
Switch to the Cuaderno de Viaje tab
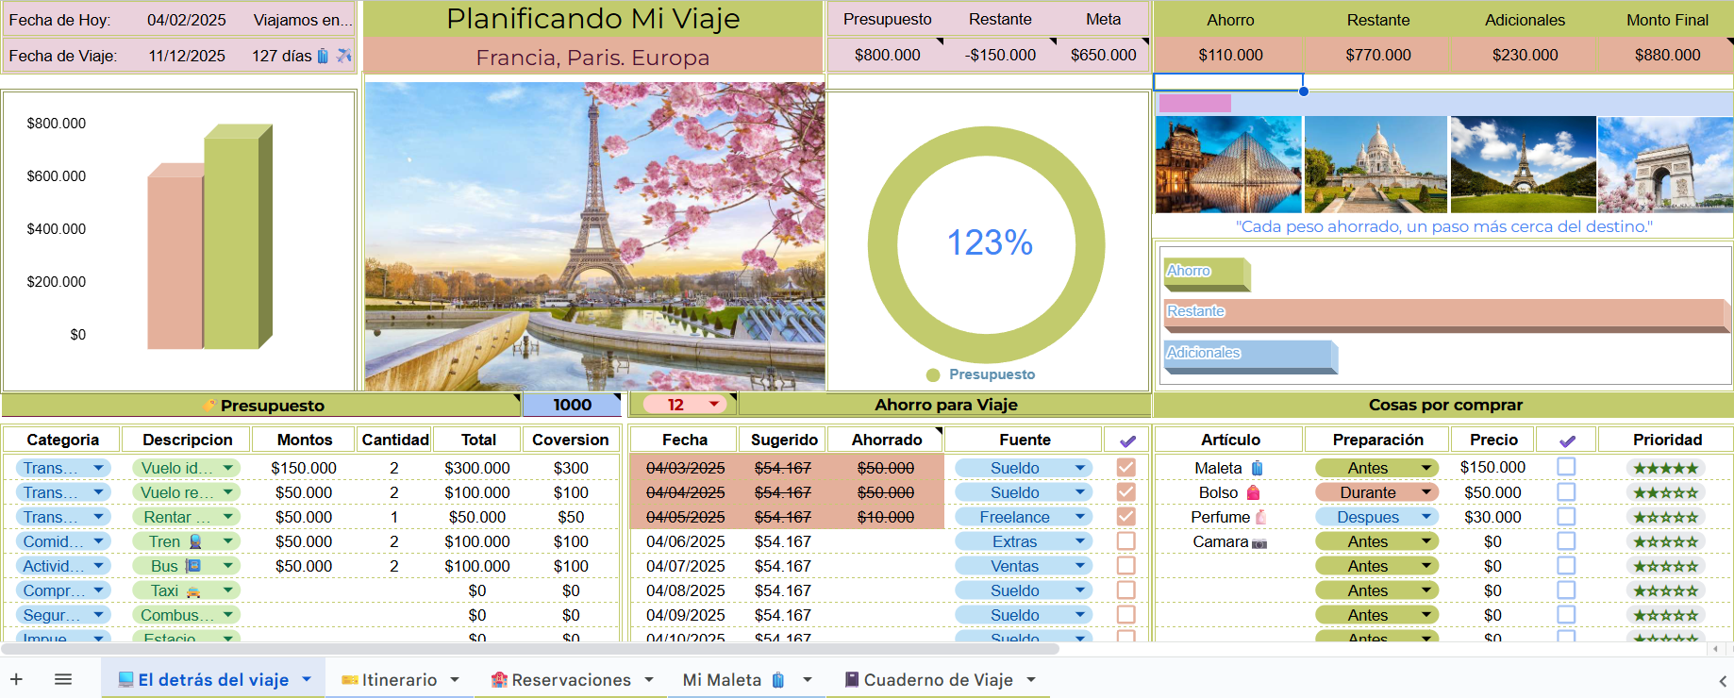[x=938, y=679]
